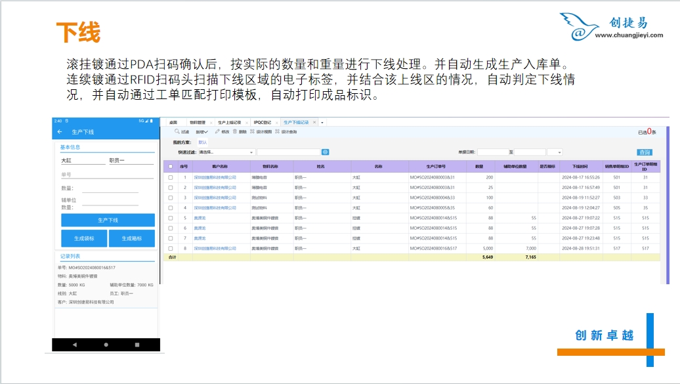This screenshot has height=384, width=680.
Task: Open 设计查询 design query tool
Action: pos(277,132)
